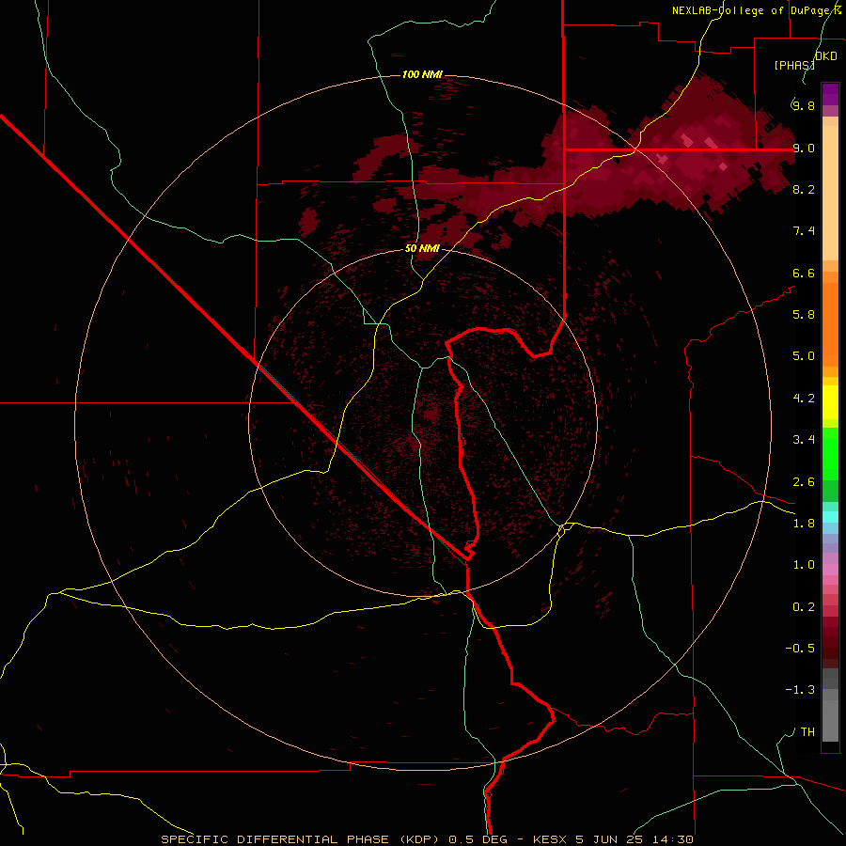This screenshot has height=846, width=846.
Task: Select the 7.4 scale value
Action: coord(804,231)
